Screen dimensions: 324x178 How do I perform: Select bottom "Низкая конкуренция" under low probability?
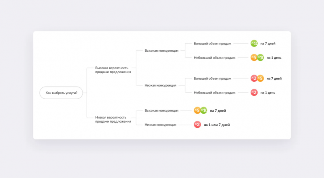coord(160,125)
